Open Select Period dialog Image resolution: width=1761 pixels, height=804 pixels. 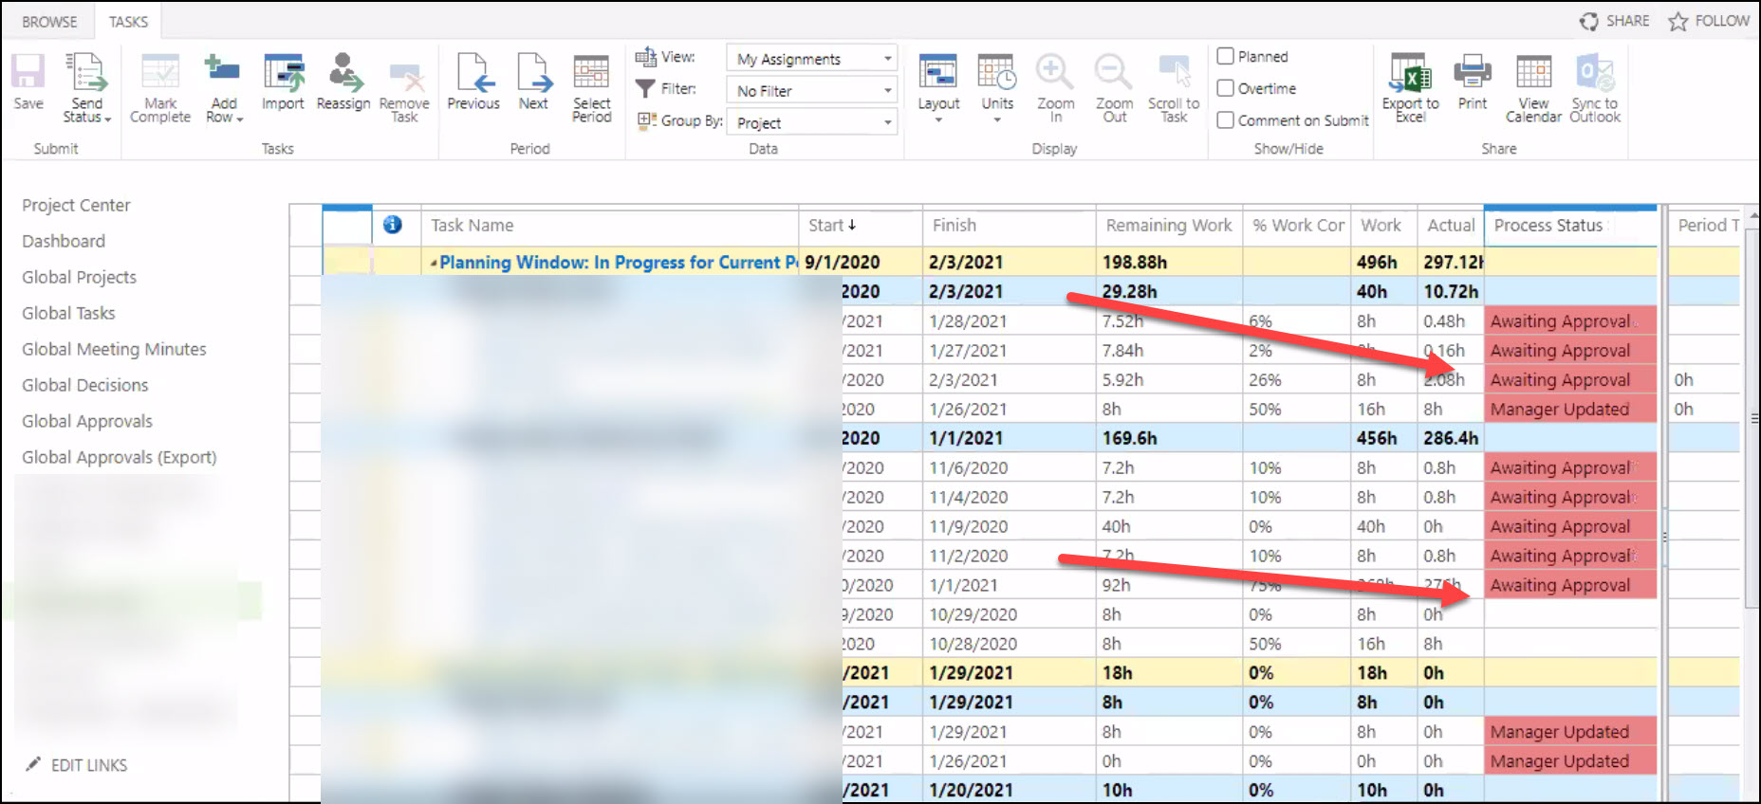pos(591,87)
